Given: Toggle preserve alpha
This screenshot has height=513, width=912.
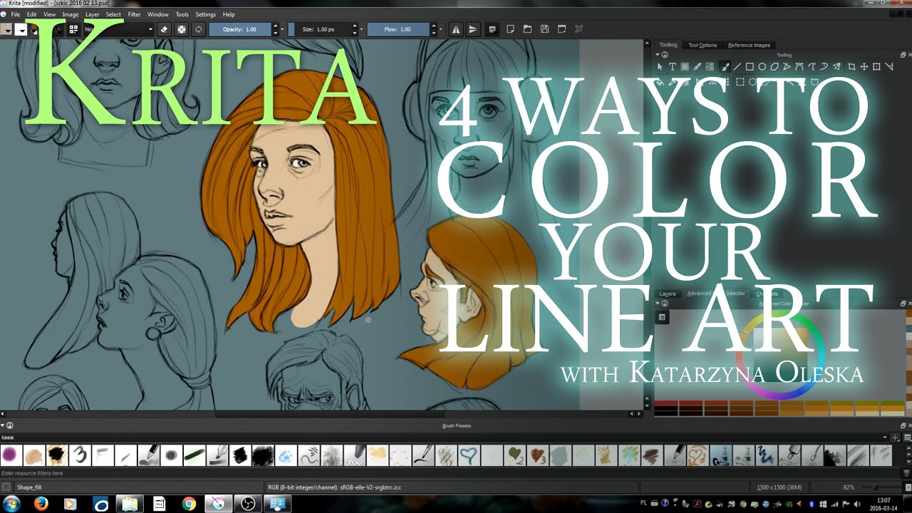Looking at the screenshot, I should (181, 29).
